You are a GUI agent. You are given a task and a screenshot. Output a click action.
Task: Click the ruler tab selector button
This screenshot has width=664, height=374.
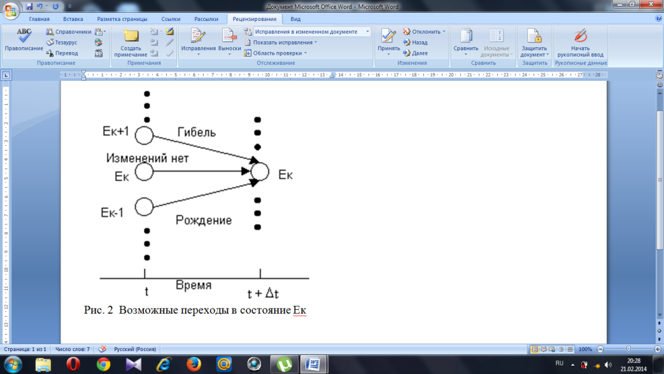pyautogui.click(x=6, y=75)
